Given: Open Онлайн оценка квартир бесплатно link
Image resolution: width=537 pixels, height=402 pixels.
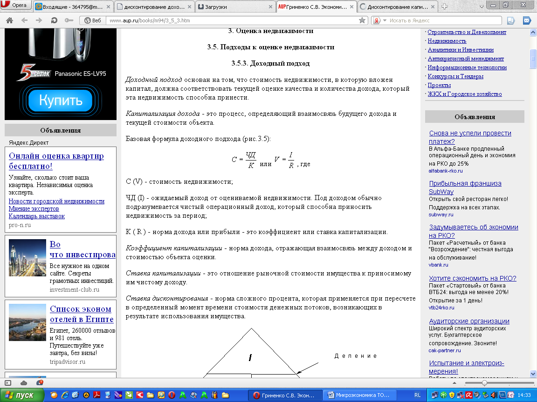Looking at the screenshot, I should pos(56,161).
